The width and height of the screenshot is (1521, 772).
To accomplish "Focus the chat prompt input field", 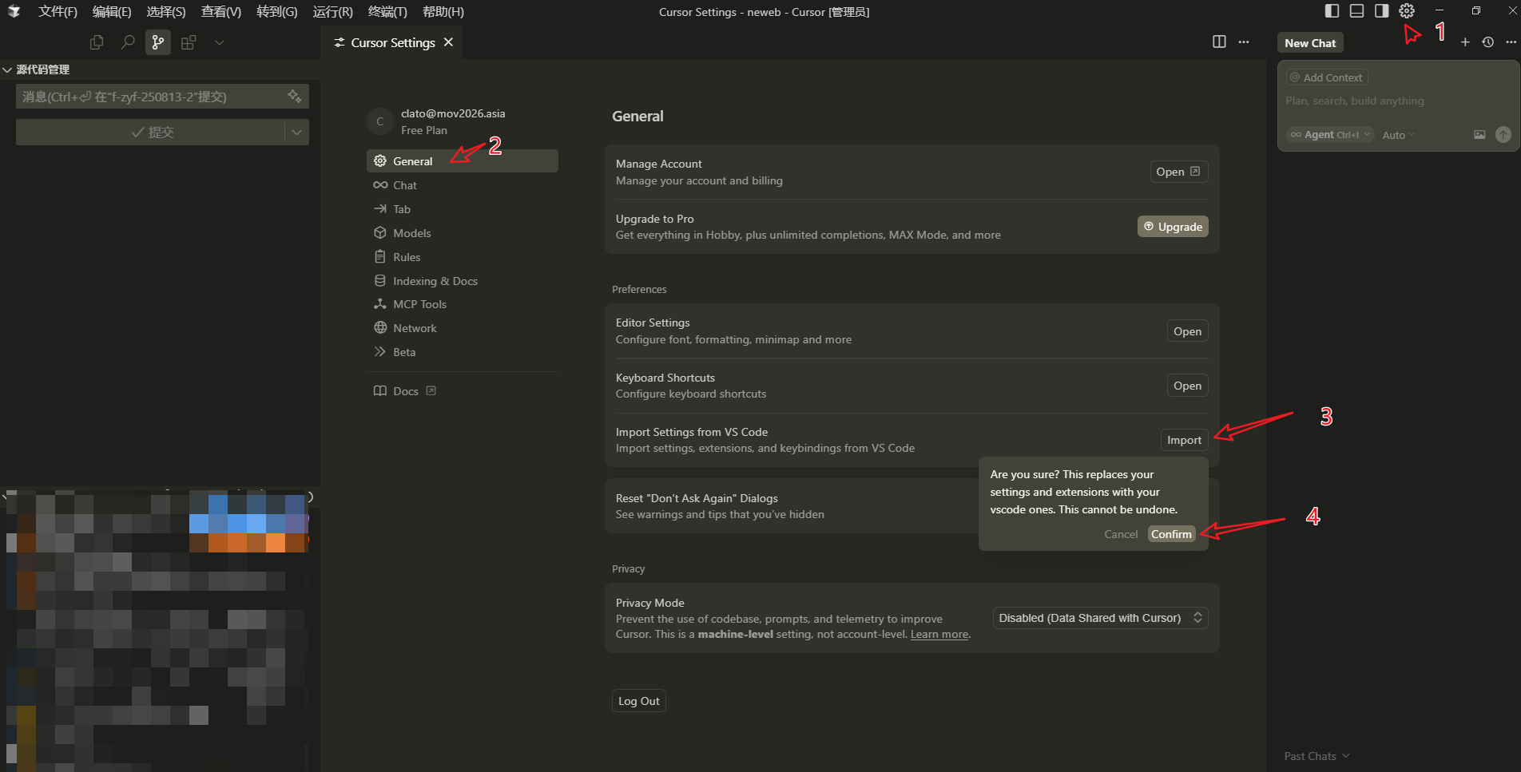I will pyautogui.click(x=1398, y=101).
